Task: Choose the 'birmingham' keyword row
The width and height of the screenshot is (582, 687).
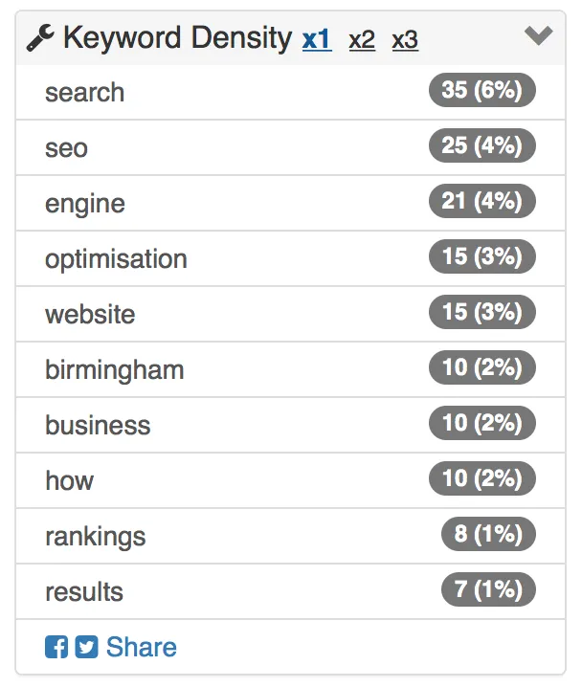Action: tap(291, 369)
